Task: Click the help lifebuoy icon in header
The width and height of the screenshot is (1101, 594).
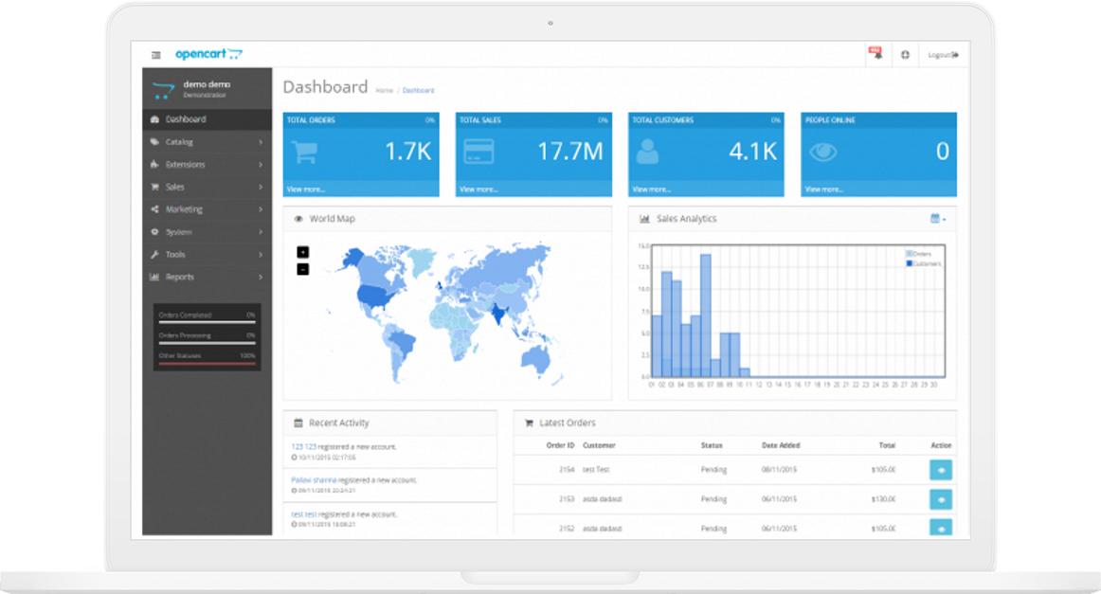Action: 905,55
